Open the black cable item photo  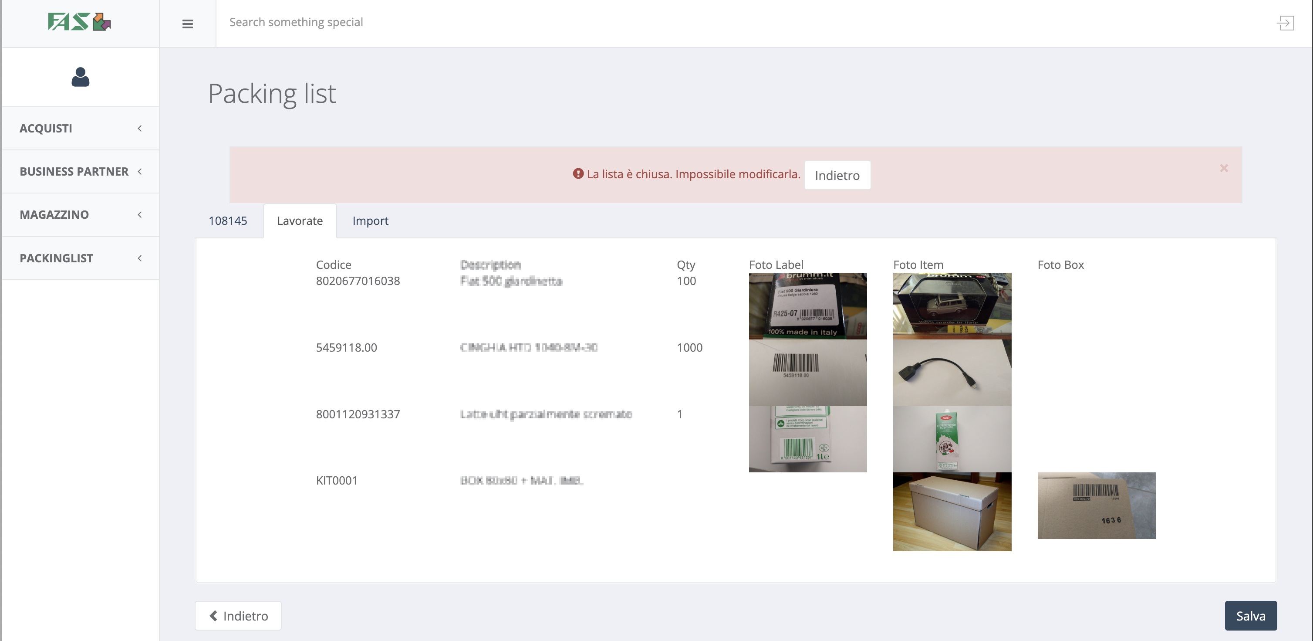coord(952,373)
